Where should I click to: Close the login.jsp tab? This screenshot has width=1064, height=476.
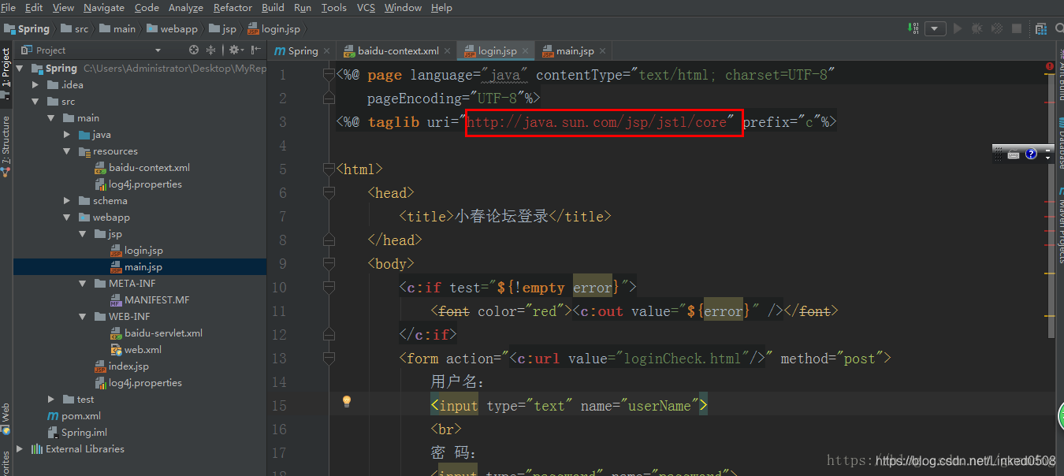click(x=525, y=51)
